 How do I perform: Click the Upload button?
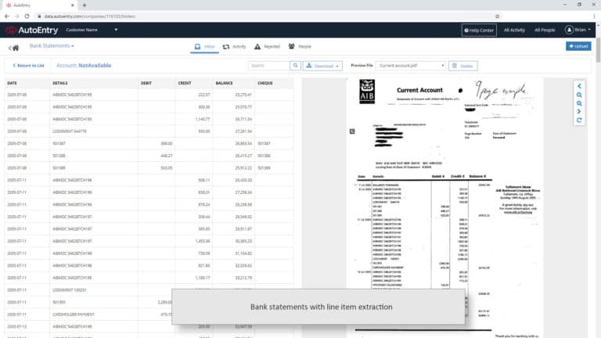pos(578,47)
